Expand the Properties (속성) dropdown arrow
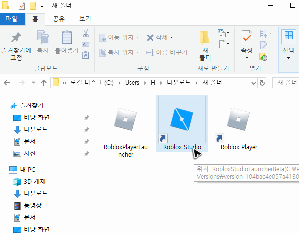Image resolution: width=299 pixels, height=233 pixels. (247, 58)
